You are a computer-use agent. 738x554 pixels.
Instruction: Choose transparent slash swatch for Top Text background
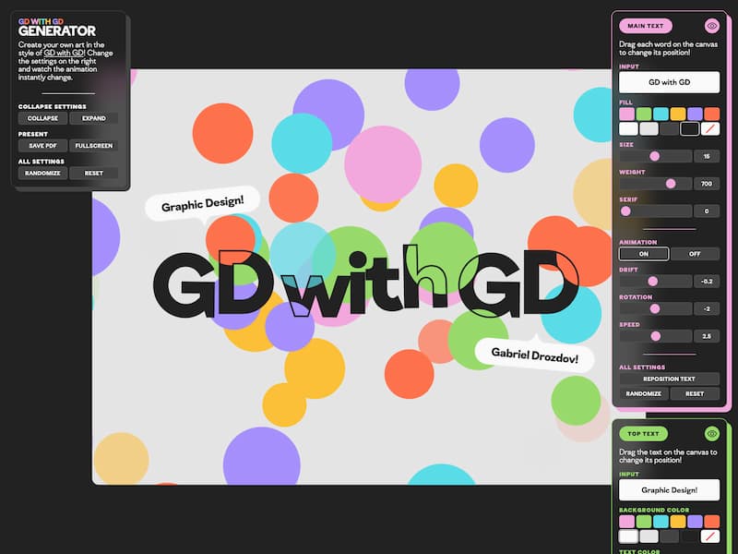coord(711,536)
